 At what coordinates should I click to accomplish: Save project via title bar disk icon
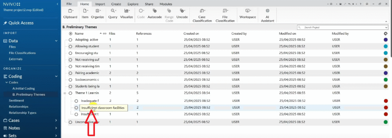[x=340, y=4]
